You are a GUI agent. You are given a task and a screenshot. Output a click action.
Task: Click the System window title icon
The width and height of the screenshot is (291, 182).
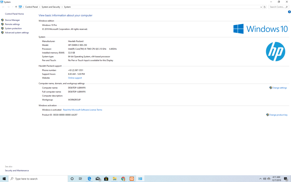[2, 2]
